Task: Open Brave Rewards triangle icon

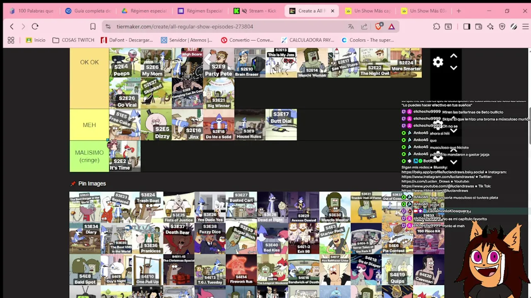Action: (391, 26)
